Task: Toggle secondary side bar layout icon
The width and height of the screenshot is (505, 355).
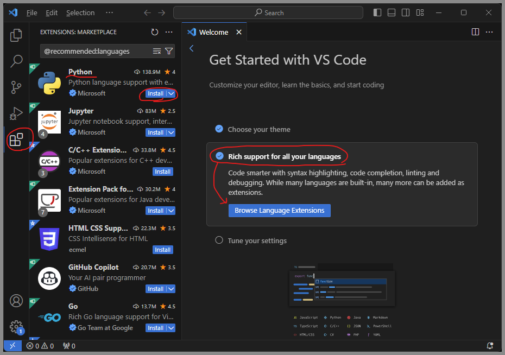Action: coord(406,12)
